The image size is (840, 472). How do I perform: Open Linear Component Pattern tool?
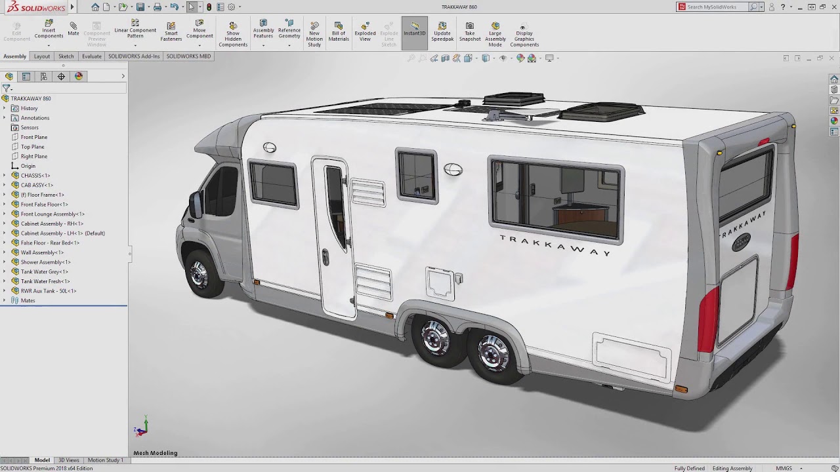pyautogui.click(x=135, y=29)
